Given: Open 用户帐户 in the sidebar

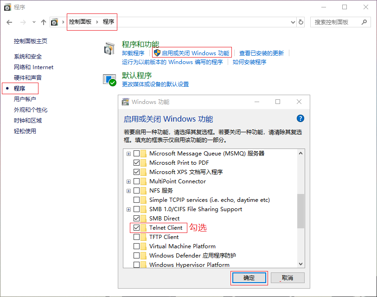Looking at the screenshot, I should click(24, 98).
